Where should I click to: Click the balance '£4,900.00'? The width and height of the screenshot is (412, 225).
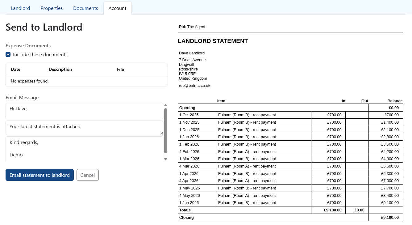click(390, 159)
